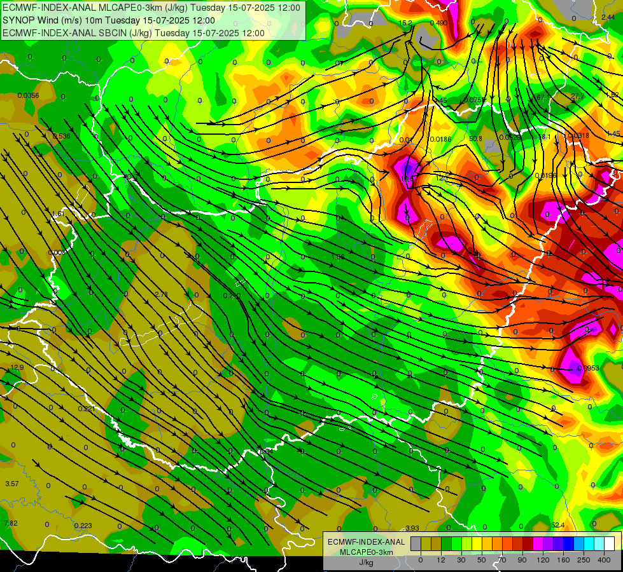
Task: Click the map value '2.78'
Action: point(161,294)
